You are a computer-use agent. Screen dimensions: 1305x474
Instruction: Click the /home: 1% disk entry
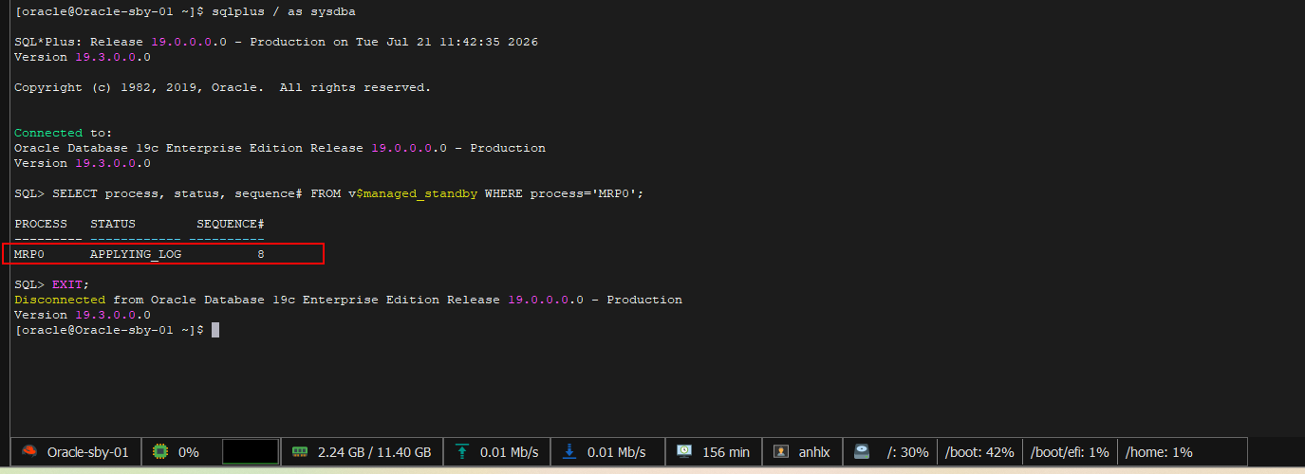tap(1159, 452)
